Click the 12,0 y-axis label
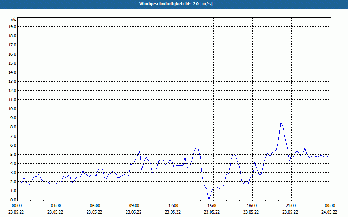Viewport: 348px width, 217px height. 13,91
